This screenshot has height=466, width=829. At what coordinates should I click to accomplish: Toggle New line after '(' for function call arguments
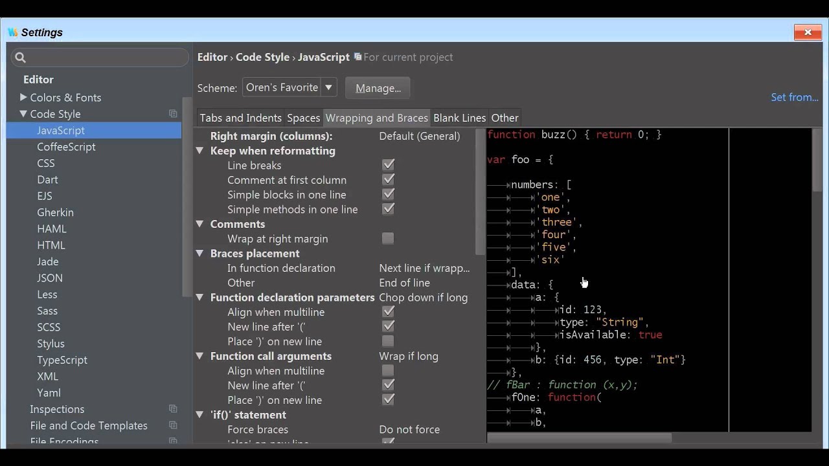click(388, 385)
